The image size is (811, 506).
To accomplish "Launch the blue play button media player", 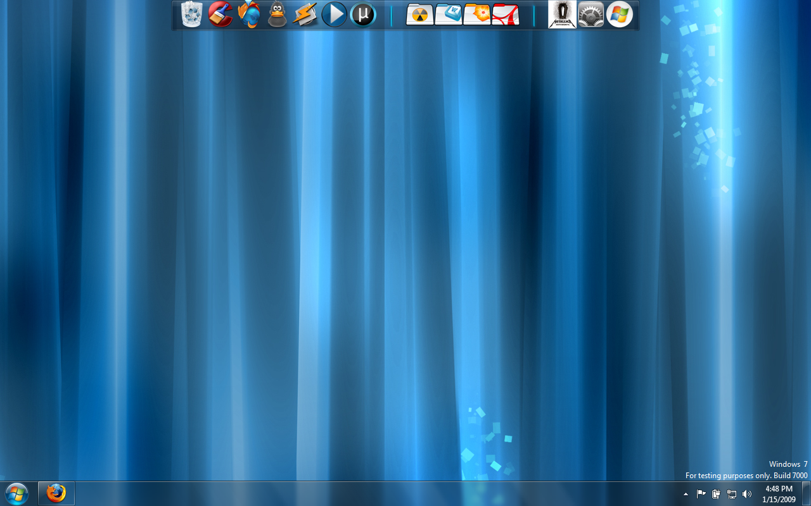I will click(x=334, y=15).
